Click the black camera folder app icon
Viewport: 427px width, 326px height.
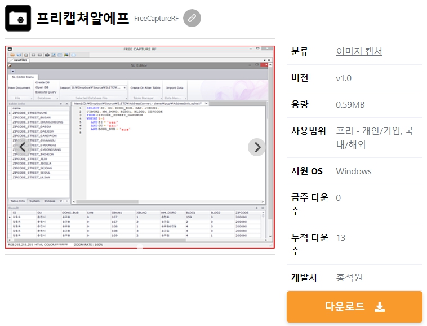point(18,18)
